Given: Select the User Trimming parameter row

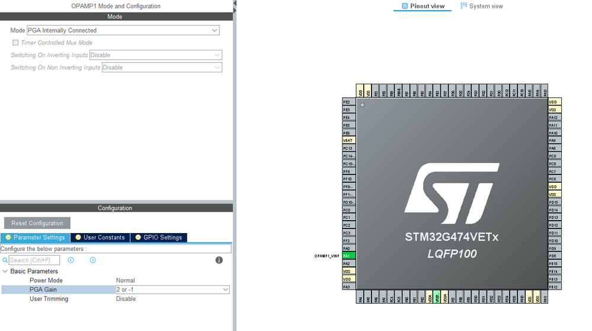Looking at the screenshot, I should (115, 299).
